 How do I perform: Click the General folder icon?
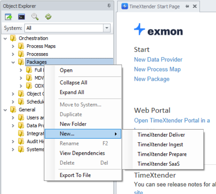pyautogui.click(x=13, y=110)
